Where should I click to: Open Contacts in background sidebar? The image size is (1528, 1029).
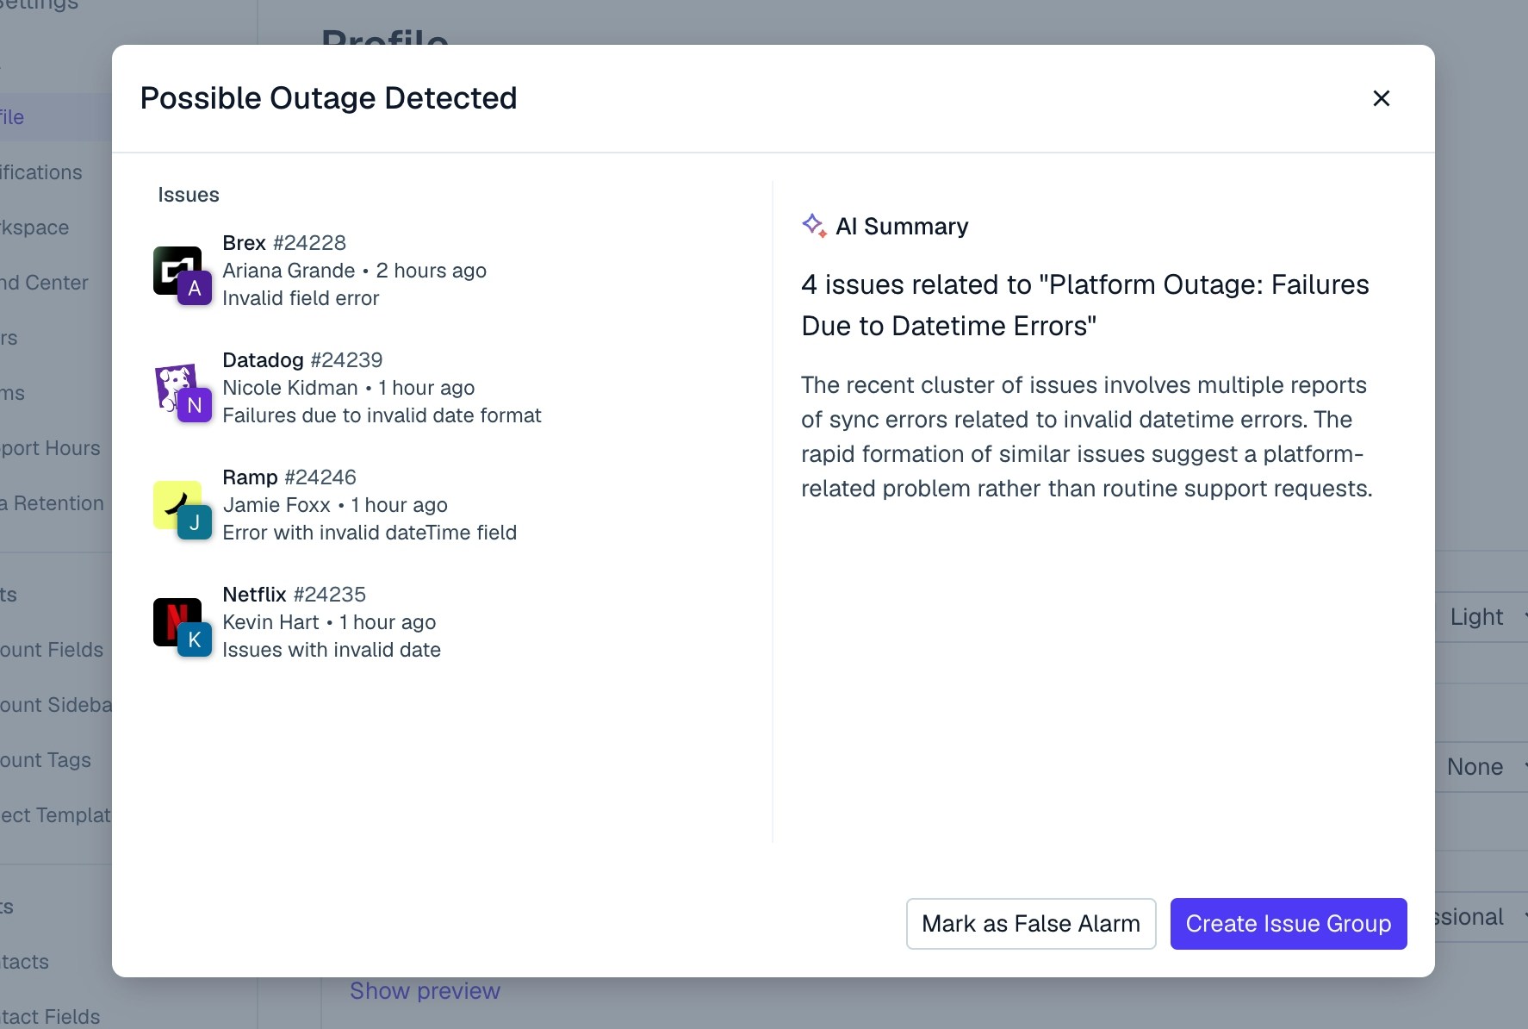coord(24,962)
